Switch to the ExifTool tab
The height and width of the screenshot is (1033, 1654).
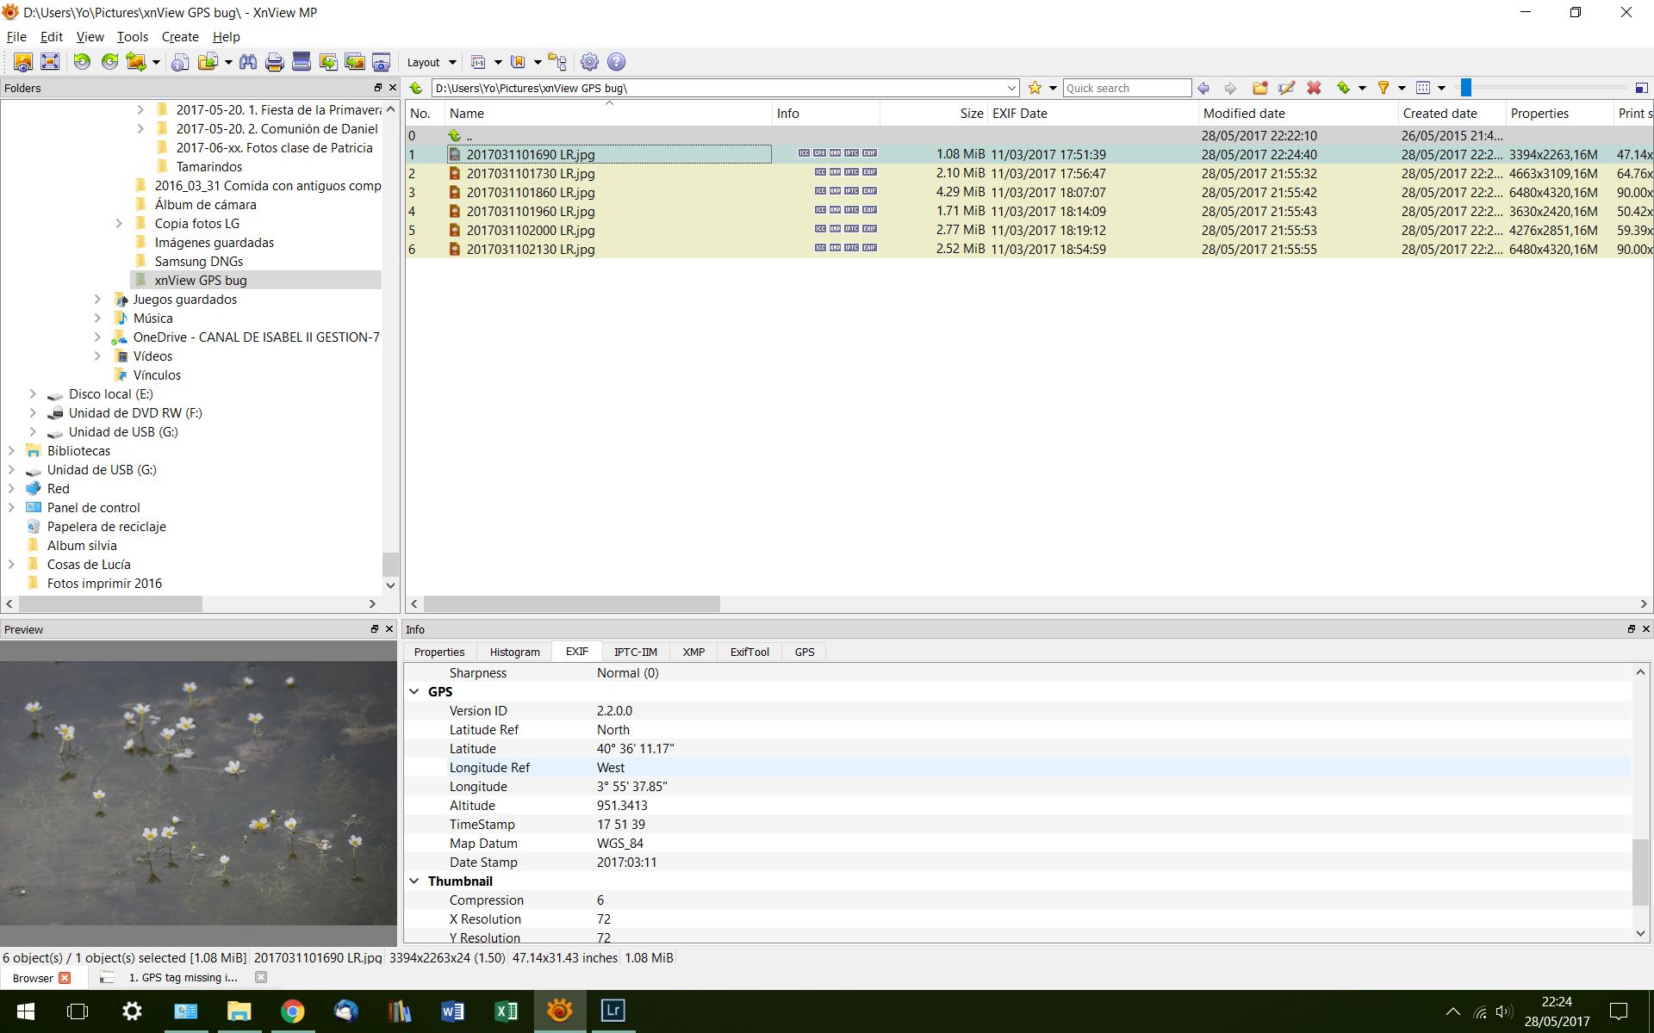[x=749, y=652]
